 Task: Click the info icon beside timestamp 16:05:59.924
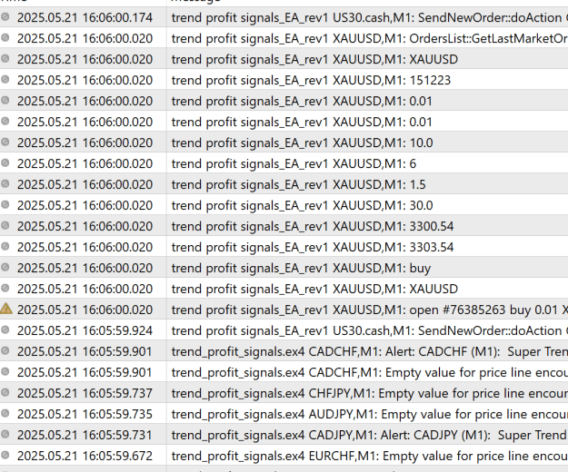pos(5,329)
